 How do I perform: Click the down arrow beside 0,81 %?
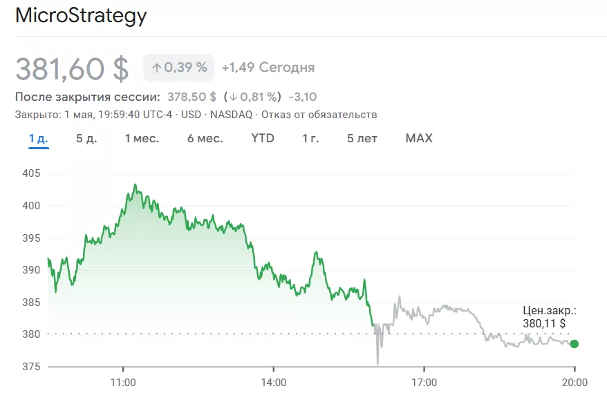(x=236, y=97)
